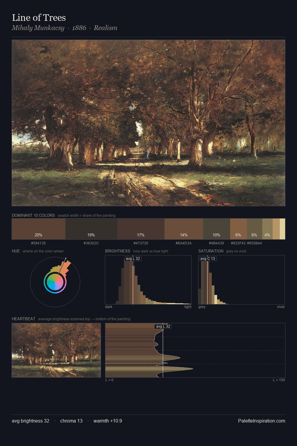Click the hex label #36302C

(x=91, y=243)
